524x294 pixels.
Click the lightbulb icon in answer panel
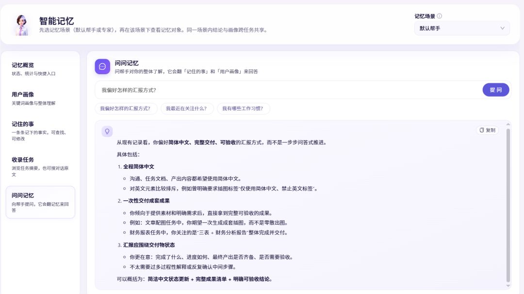107,131
